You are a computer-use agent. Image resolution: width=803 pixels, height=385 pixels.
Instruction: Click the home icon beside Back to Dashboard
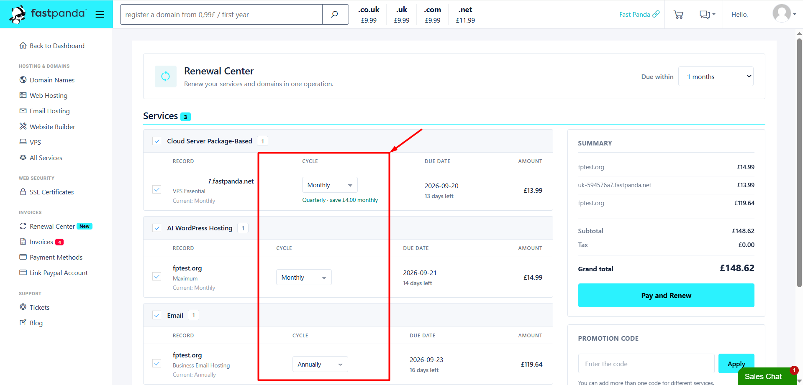23,46
